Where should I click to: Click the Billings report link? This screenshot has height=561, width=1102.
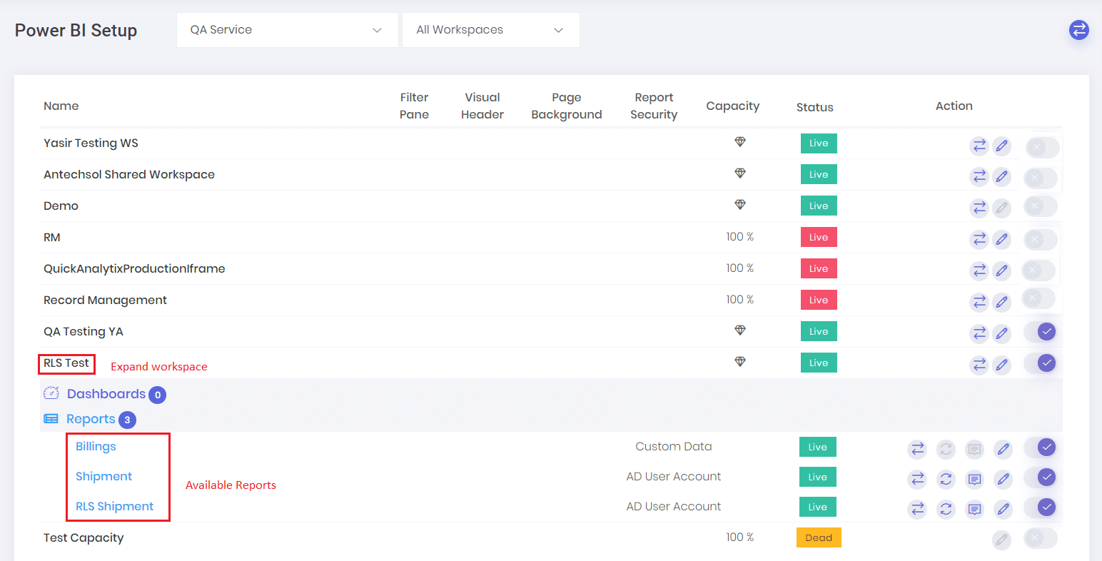(95, 446)
